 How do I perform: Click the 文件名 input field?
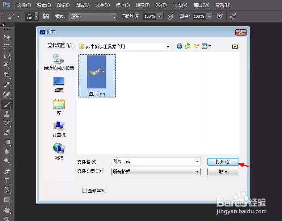pyautogui.click(x=156, y=162)
